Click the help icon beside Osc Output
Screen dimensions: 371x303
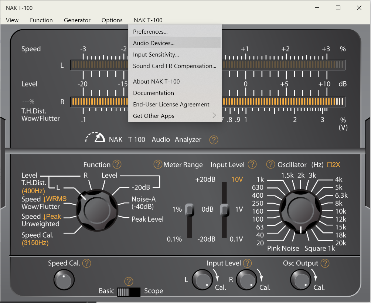coord(325,263)
